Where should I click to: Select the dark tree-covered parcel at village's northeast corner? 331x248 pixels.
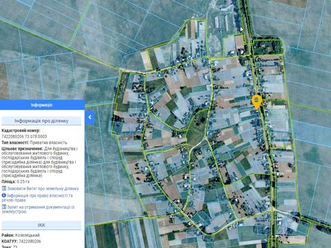click(x=268, y=47)
